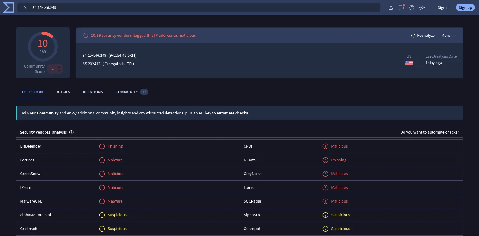
Task: Open the file upload icon
Action: 391,8
